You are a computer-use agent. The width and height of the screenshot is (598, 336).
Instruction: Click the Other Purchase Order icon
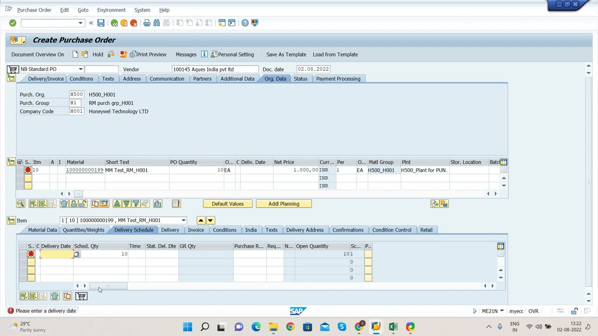tap(85, 55)
